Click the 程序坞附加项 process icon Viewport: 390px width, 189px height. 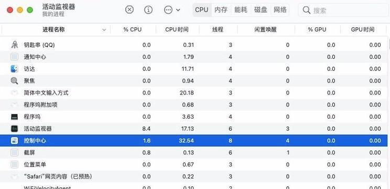point(15,105)
